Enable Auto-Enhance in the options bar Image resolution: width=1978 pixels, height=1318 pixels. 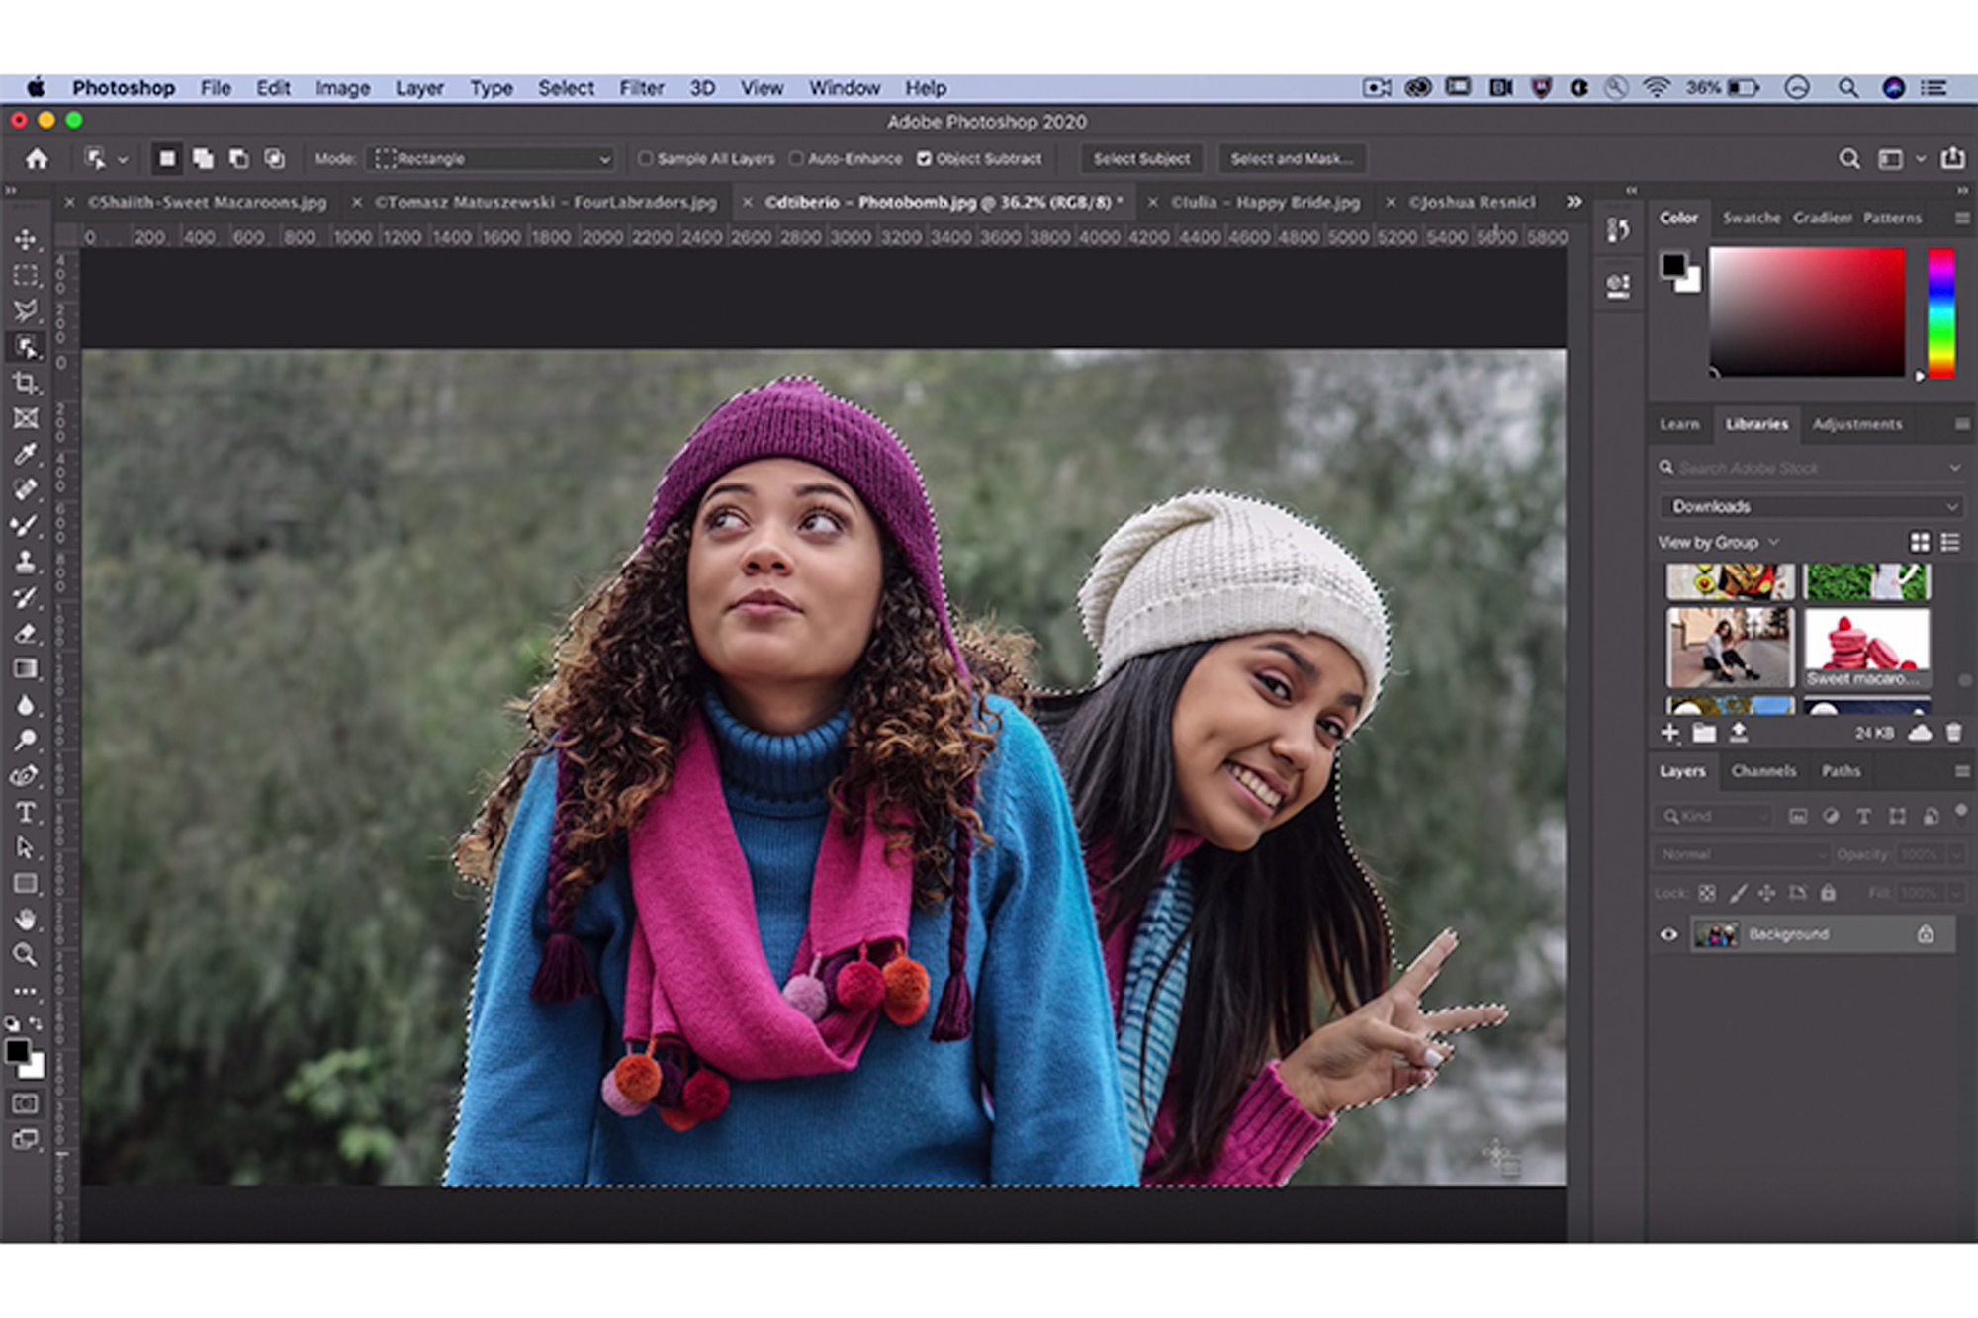[x=797, y=158]
